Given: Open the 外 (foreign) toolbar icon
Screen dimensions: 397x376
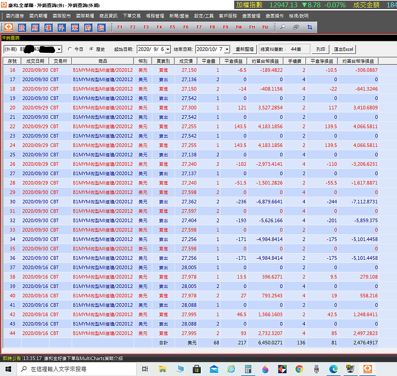Looking at the screenshot, I should [61, 28].
